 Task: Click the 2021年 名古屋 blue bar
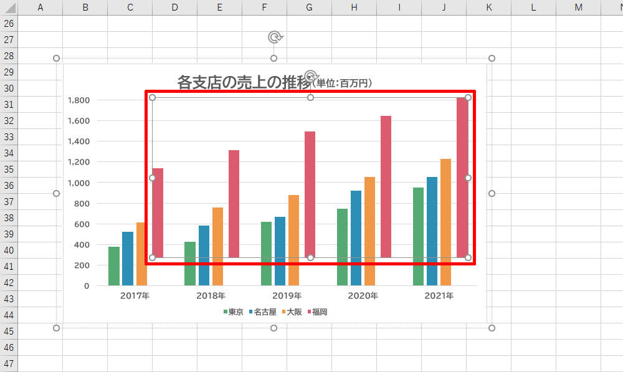[432, 231]
